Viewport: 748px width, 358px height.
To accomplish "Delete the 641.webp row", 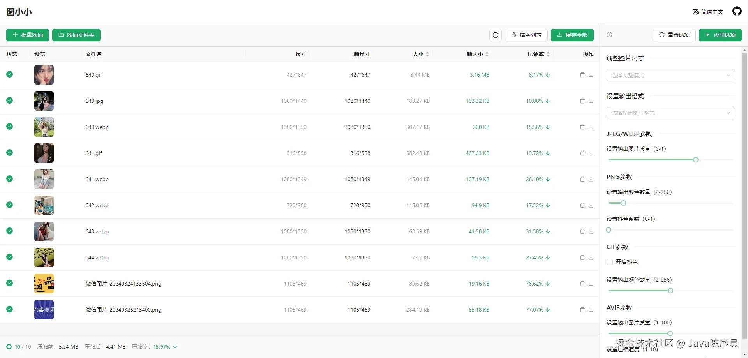I will pyautogui.click(x=582, y=179).
